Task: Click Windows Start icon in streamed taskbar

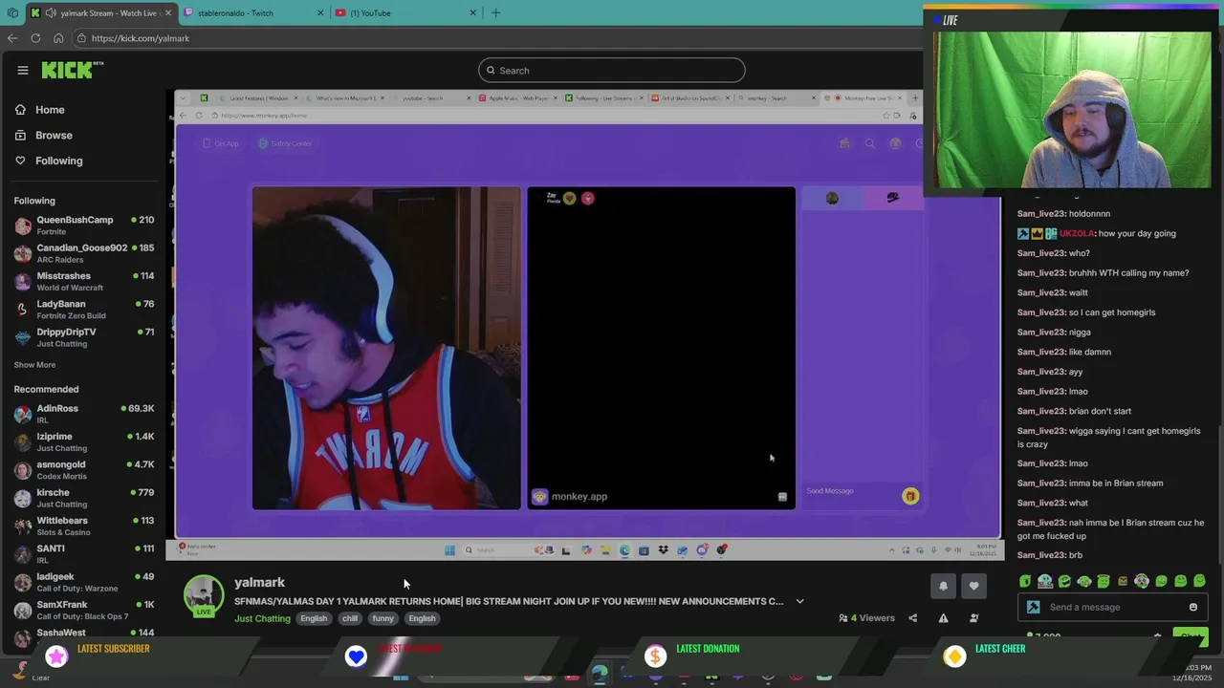Action: tap(449, 550)
